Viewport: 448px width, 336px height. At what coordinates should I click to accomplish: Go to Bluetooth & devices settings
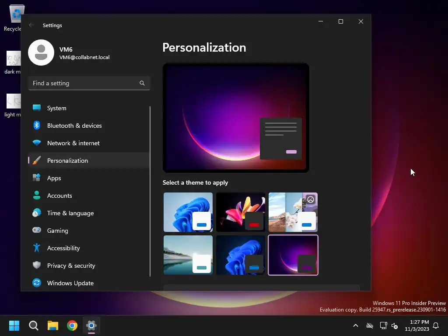(x=89, y=126)
